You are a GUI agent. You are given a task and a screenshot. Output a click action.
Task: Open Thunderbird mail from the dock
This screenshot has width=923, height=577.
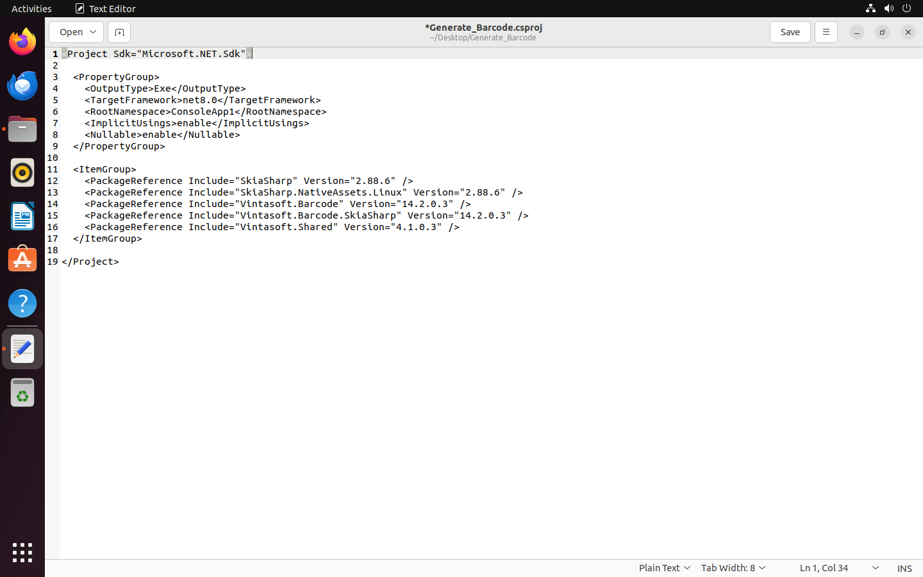pos(22,86)
